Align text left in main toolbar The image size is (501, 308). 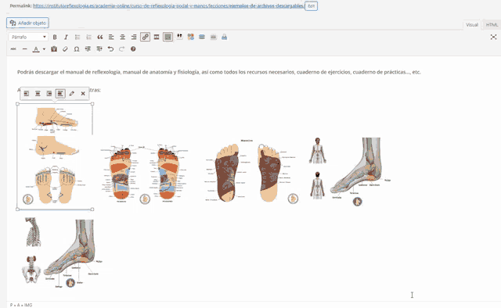[x=111, y=37]
